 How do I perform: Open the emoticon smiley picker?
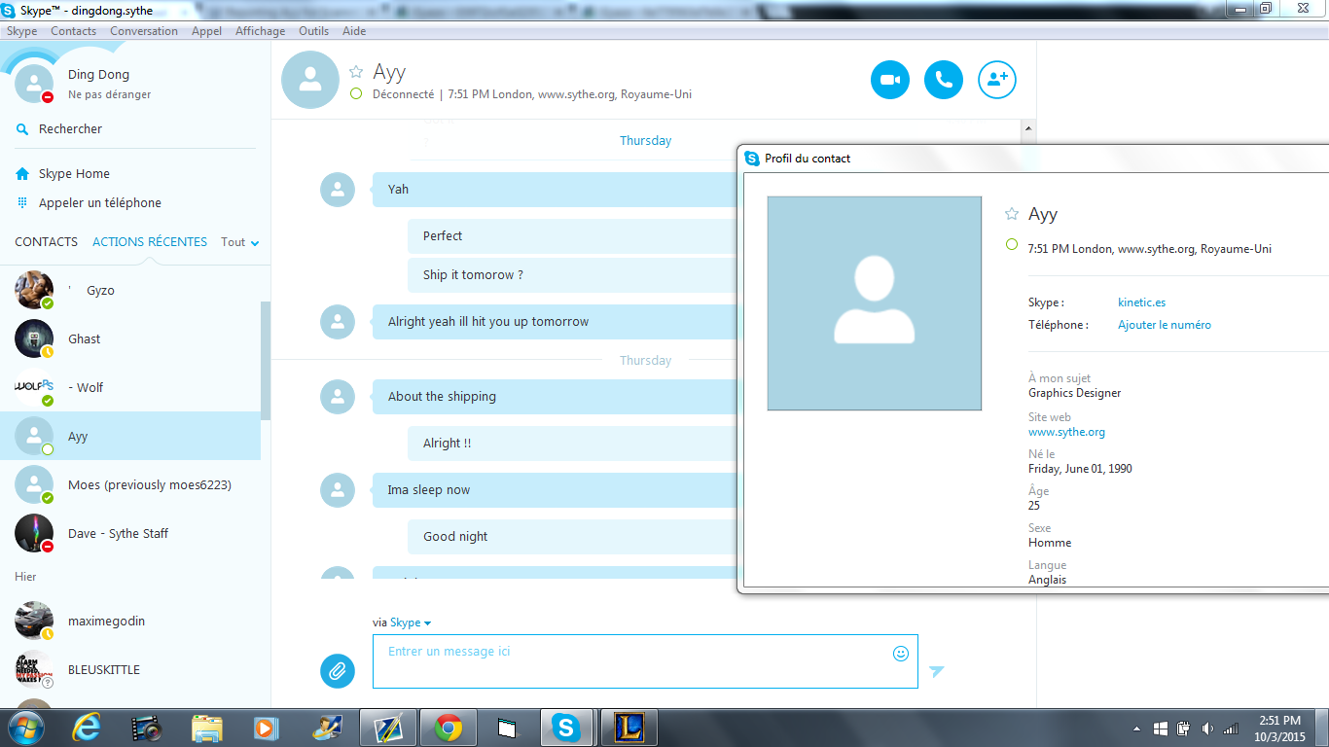point(901,654)
